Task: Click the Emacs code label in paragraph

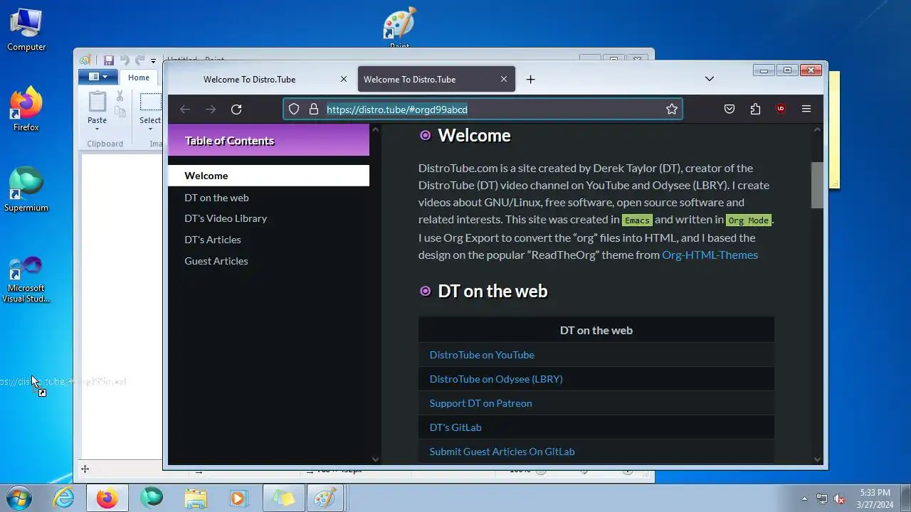Action: coord(637,220)
